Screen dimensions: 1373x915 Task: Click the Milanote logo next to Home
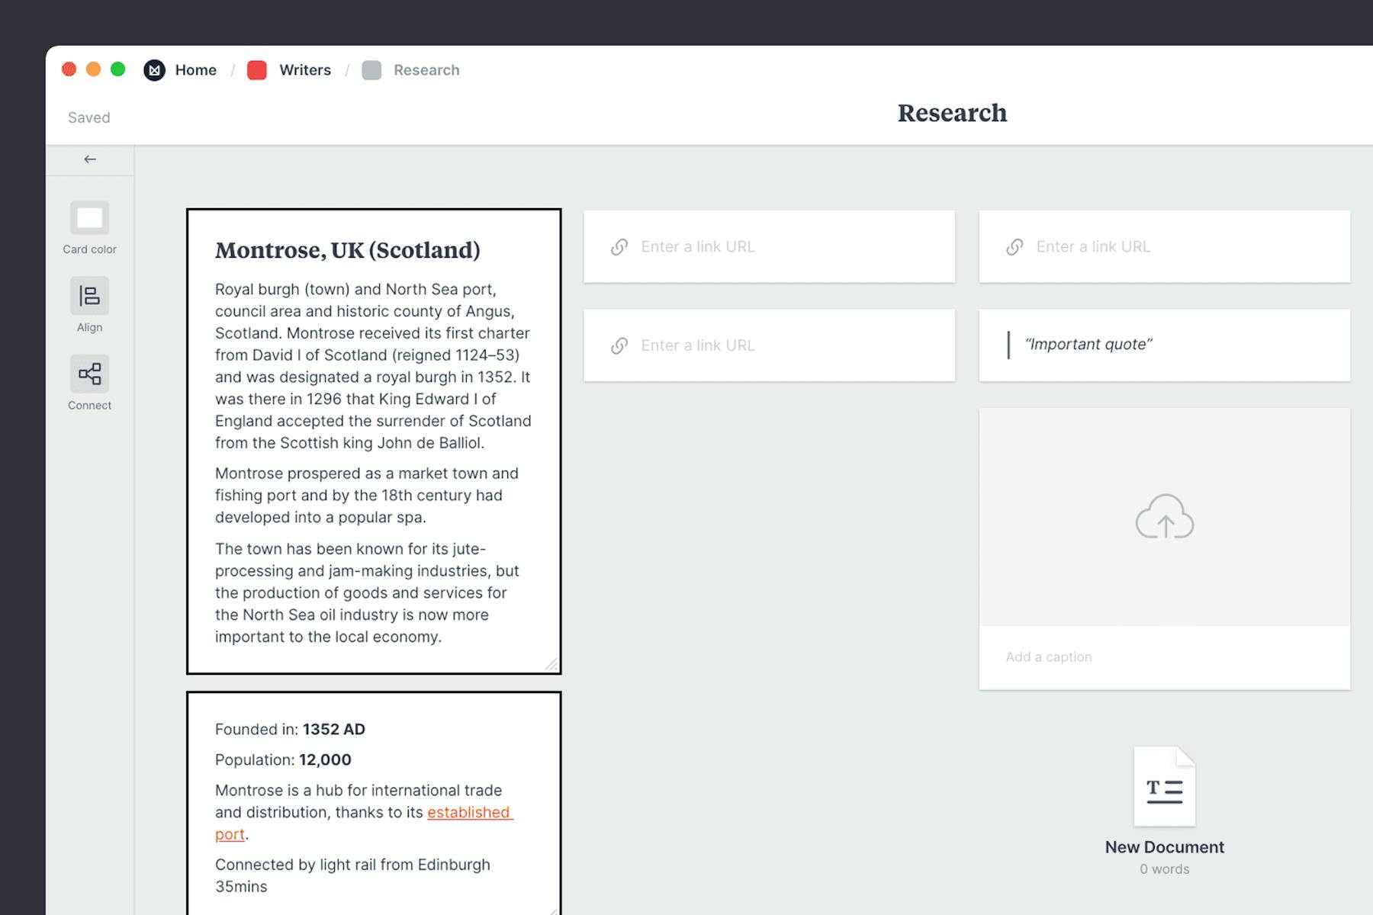coord(154,70)
